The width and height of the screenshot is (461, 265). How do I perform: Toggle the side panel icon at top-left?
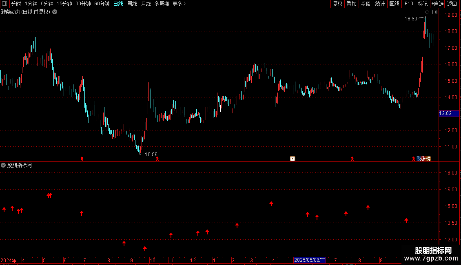[x=4, y=4]
